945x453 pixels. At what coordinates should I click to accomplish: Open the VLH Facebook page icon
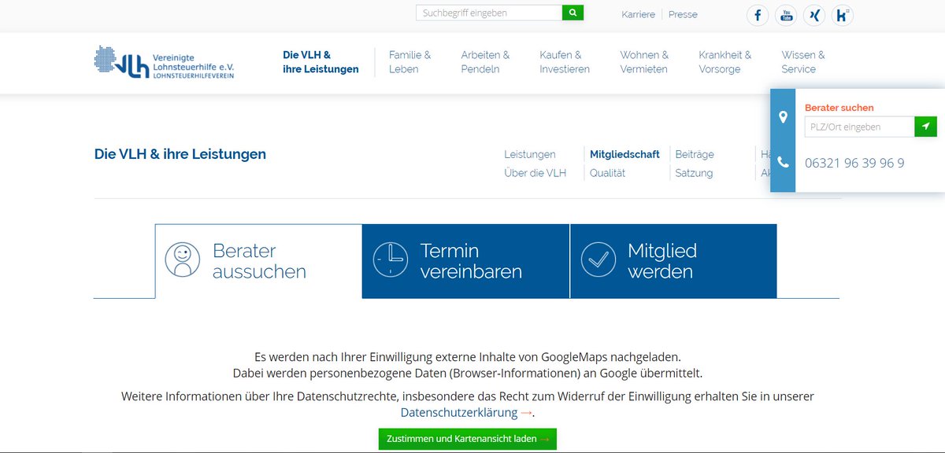(758, 15)
